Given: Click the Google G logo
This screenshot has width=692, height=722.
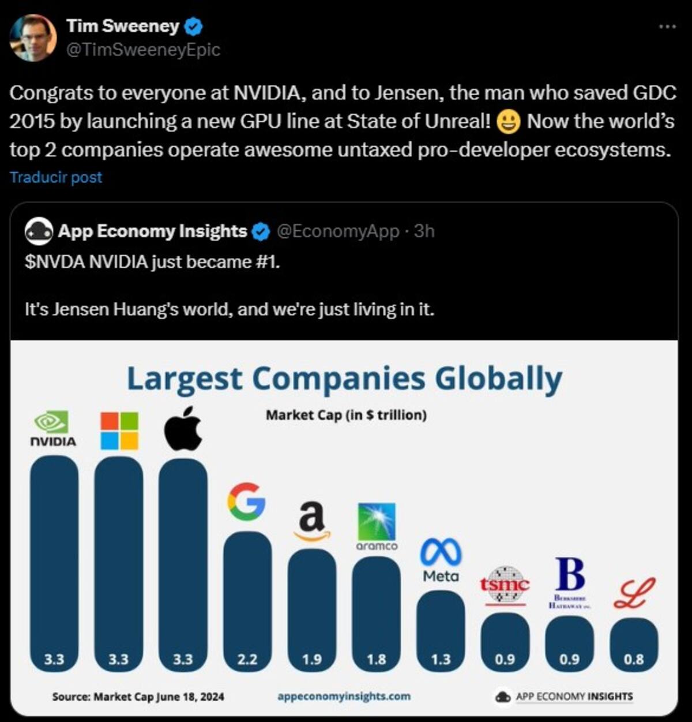Looking at the screenshot, I should pos(246,501).
